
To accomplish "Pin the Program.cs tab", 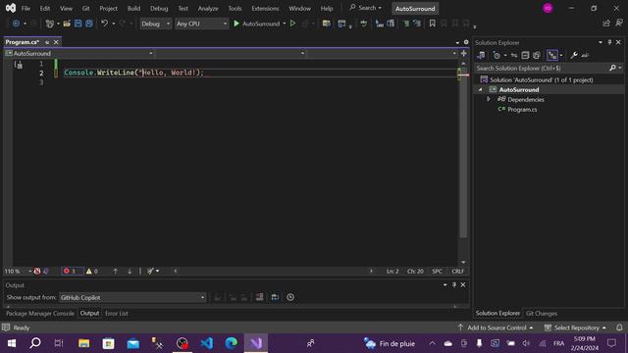I will click(x=47, y=42).
